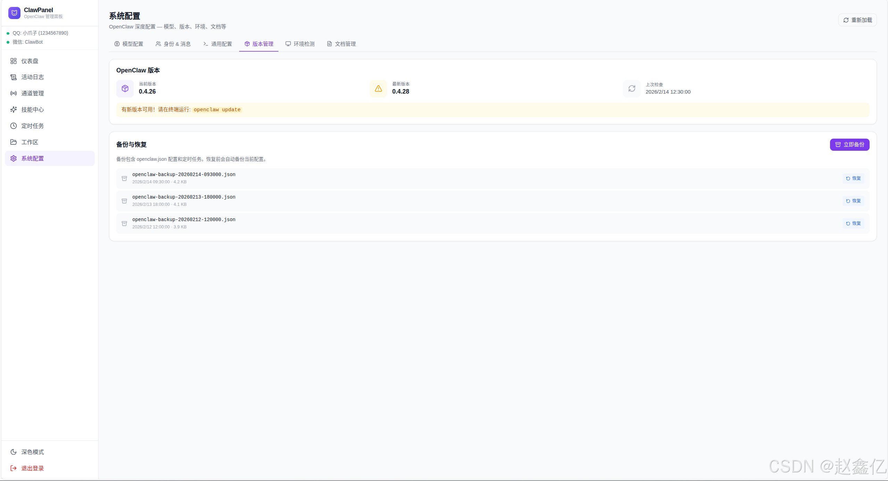Image resolution: width=888 pixels, height=481 pixels.
Task: Click the 立即备份 button
Action: 849,145
